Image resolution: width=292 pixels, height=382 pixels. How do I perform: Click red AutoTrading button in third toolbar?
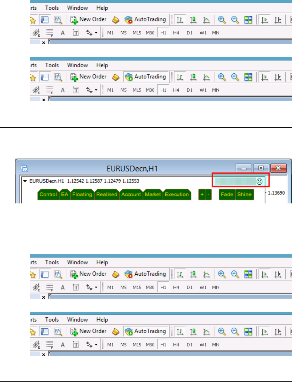coord(146,274)
